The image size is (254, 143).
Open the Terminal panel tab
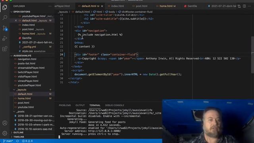point(95,105)
